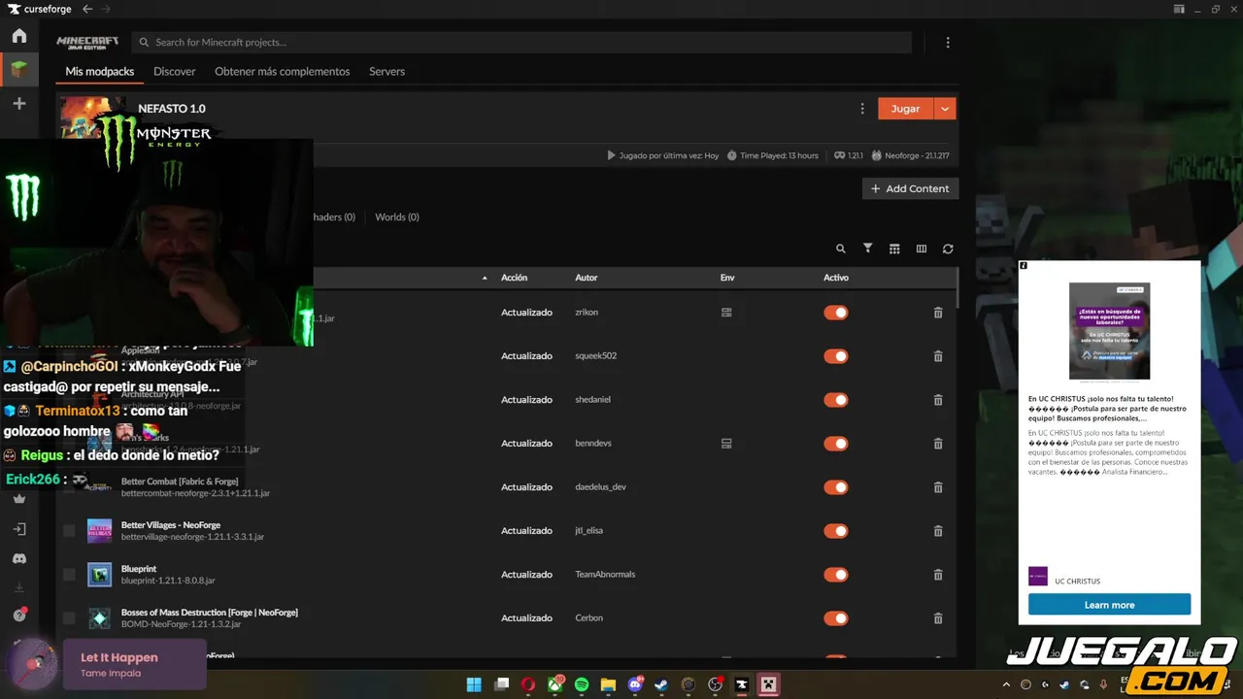The height and width of the screenshot is (699, 1243).
Task: Sort by the Autor column header
Action: pyautogui.click(x=587, y=278)
